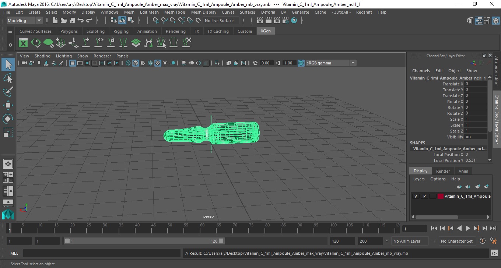Toggle textured display checker icon

[158, 63]
